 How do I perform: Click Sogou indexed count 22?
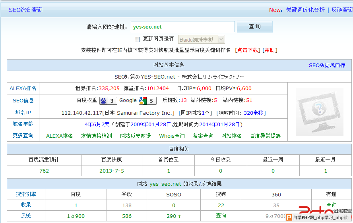pyautogui.click(x=221, y=205)
